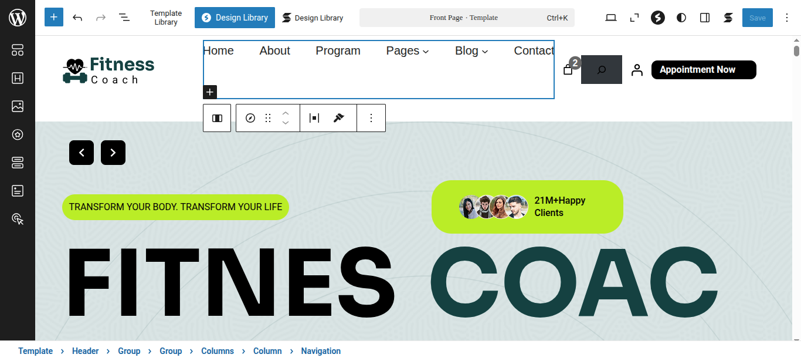Click the blue Design Library button
This screenshot has width=801, height=361.
tap(235, 18)
